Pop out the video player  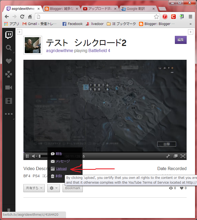pyautogui.click(x=175, y=156)
